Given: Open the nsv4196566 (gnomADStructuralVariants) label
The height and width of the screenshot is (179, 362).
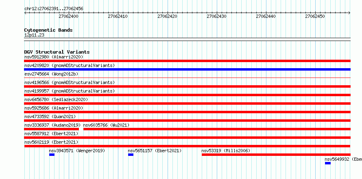Looking at the screenshot, I should (x=70, y=82).
